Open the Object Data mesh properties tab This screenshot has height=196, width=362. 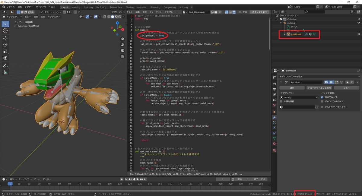coord(274,138)
